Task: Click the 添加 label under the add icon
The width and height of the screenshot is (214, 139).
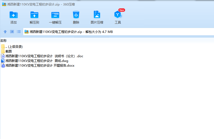Action: (x=14, y=22)
